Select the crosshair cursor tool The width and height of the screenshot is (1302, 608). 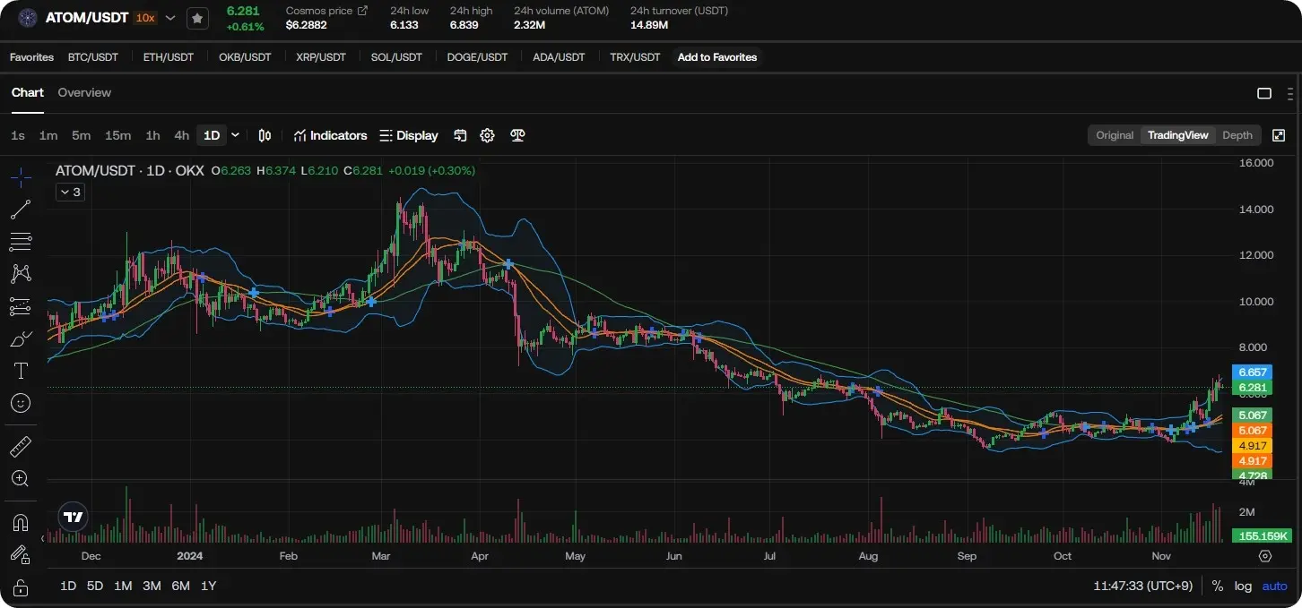(x=21, y=176)
